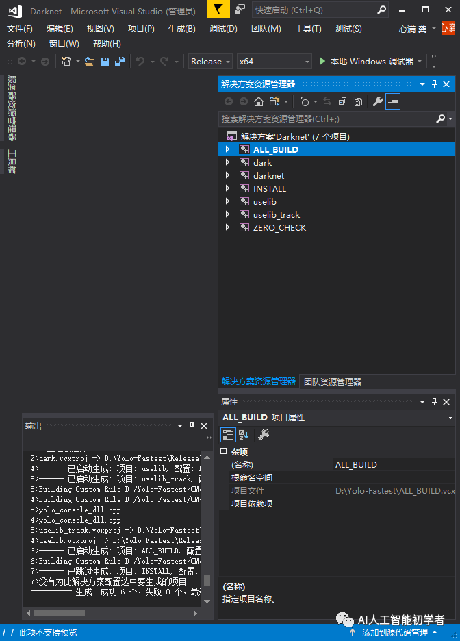Click the Undo arrow icon
Image resolution: width=460 pixels, height=641 pixels.
click(140, 62)
